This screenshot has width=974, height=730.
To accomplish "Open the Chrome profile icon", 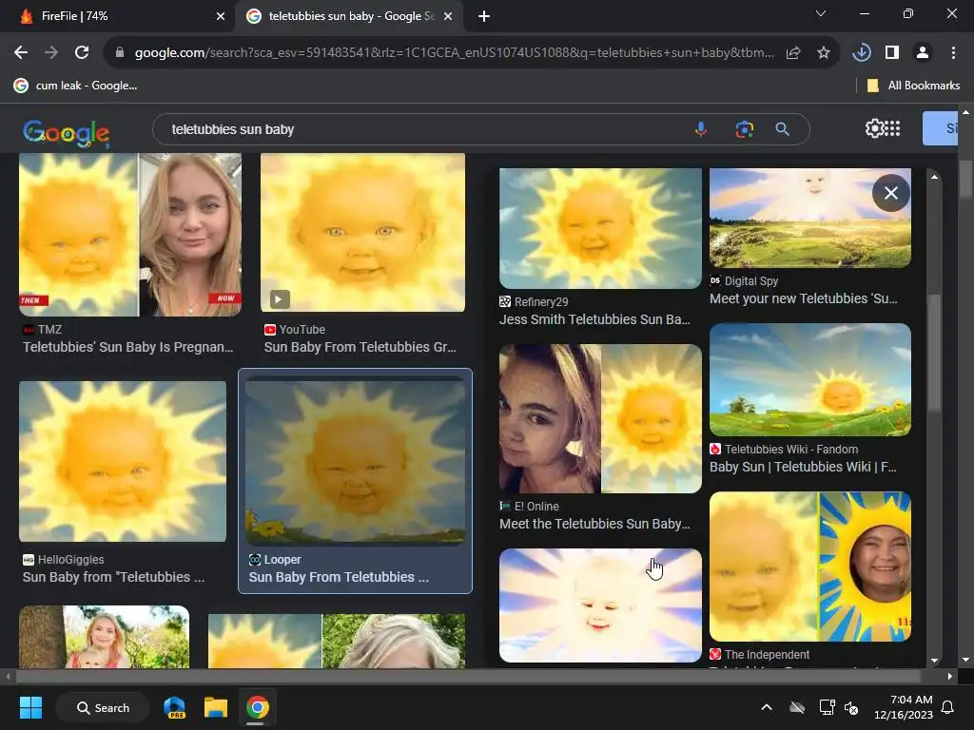I will [923, 53].
